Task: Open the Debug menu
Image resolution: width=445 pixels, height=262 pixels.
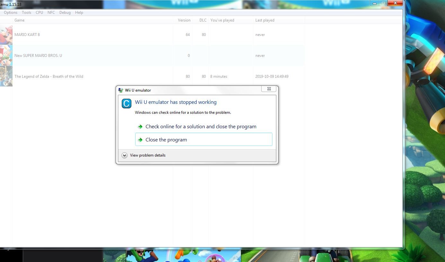Action: pos(65,13)
